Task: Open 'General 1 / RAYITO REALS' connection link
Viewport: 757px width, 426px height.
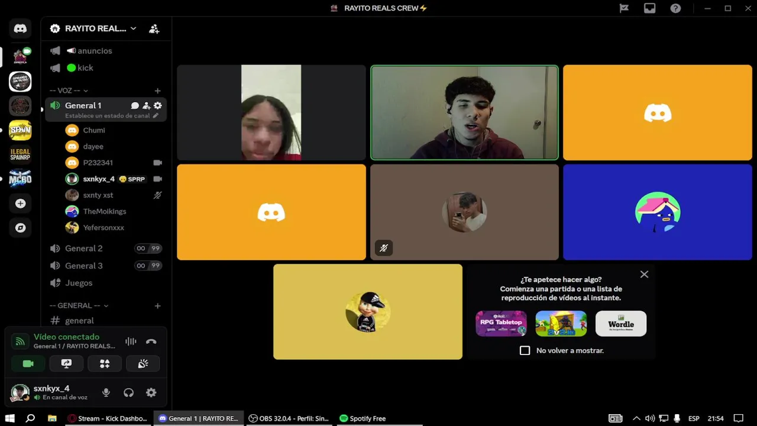Action: tap(74, 346)
